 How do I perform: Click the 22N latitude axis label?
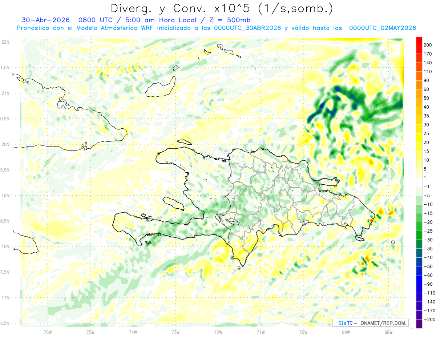click(5, 42)
